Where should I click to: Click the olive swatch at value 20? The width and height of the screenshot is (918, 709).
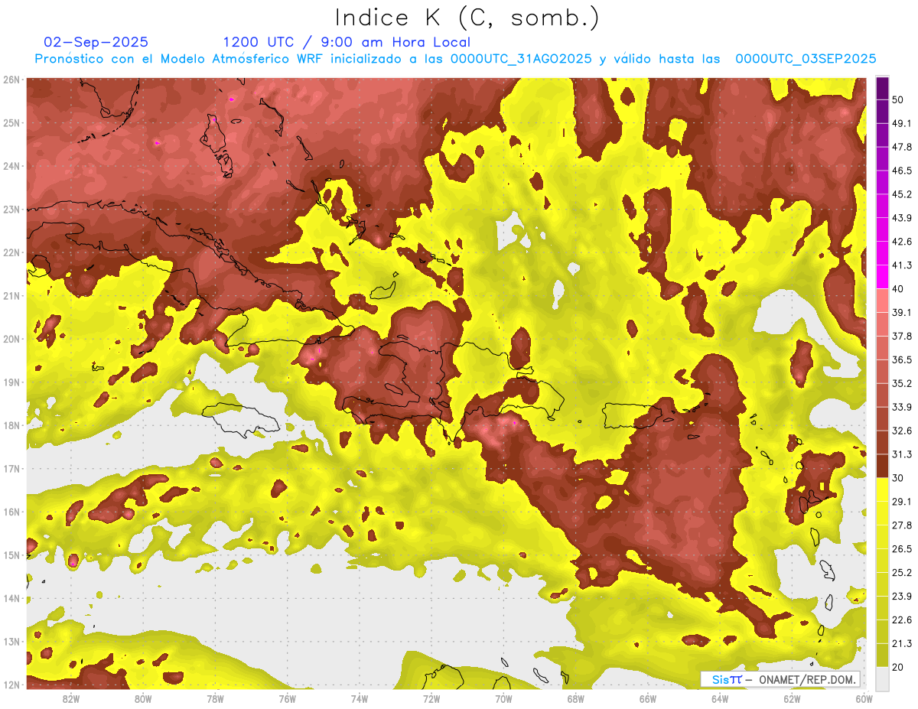(882, 655)
